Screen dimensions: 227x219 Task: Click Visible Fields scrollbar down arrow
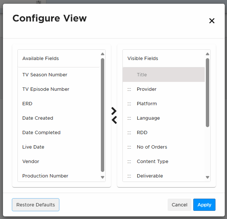207,177
